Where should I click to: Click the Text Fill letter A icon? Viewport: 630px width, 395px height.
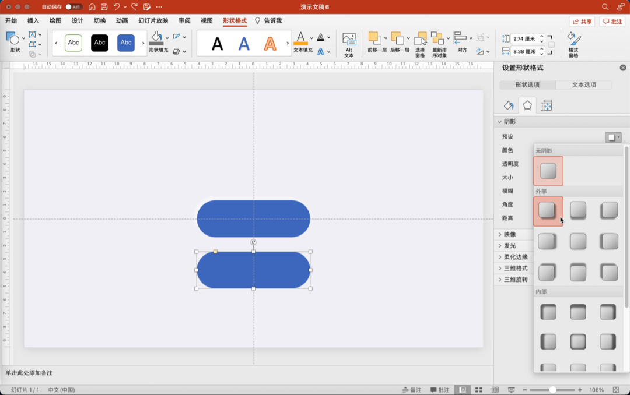coord(300,38)
